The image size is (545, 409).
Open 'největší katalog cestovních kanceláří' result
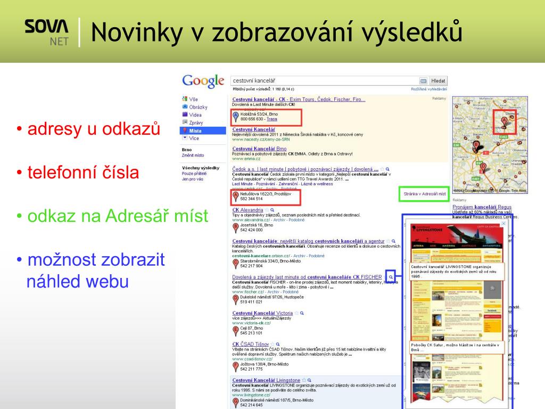point(308,241)
